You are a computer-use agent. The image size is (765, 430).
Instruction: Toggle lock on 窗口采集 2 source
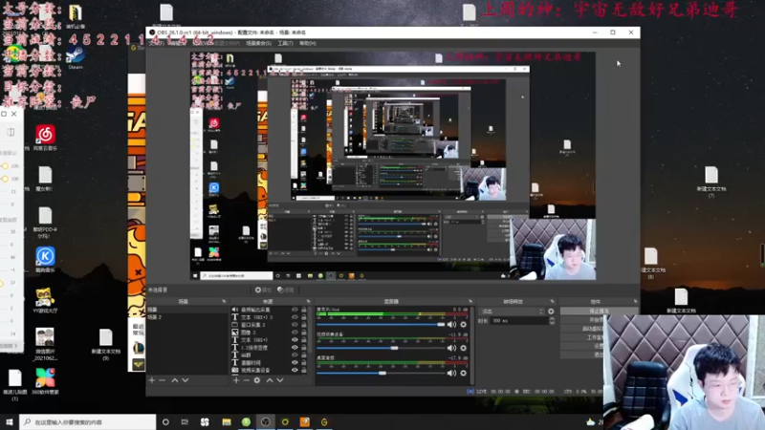click(x=303, y=325)
